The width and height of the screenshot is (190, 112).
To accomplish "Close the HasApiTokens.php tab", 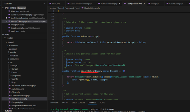I will [144, 4].
